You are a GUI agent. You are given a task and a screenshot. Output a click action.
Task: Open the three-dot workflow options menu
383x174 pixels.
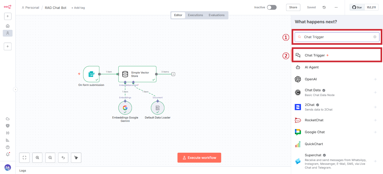(336, 7)
